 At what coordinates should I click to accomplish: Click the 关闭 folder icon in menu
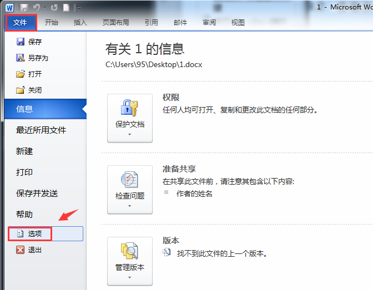click(x=21, y=90)
